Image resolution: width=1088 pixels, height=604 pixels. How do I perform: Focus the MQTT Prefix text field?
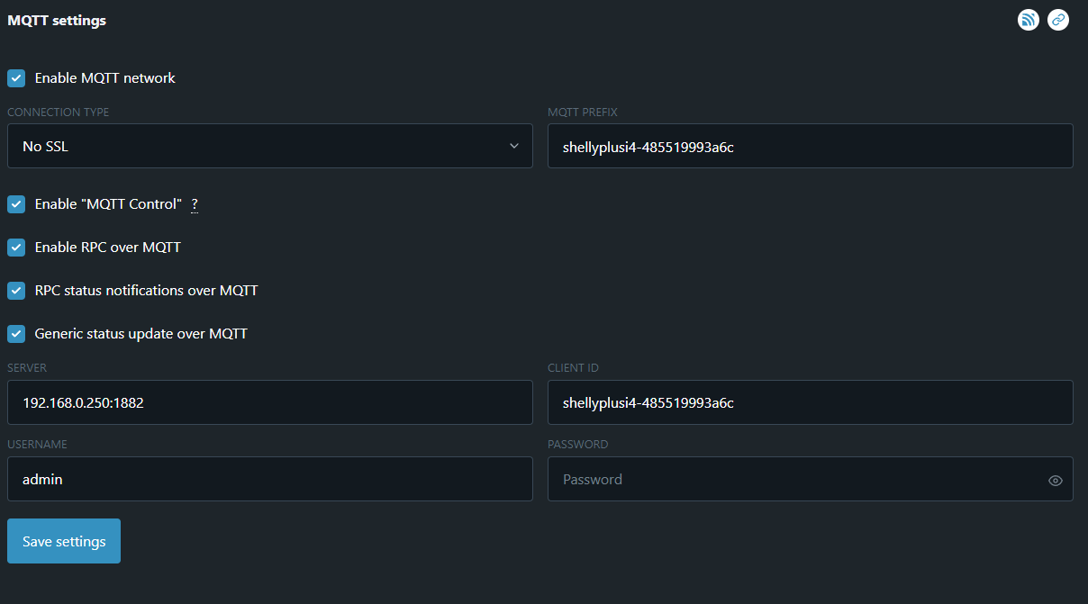click(810, 146)
